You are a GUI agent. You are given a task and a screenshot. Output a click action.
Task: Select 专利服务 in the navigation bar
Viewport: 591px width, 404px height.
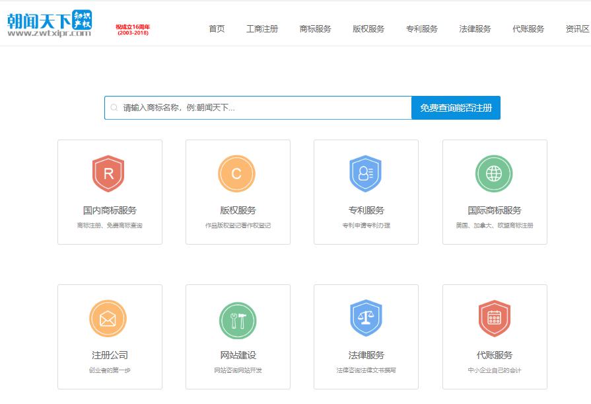pos(422,29)
